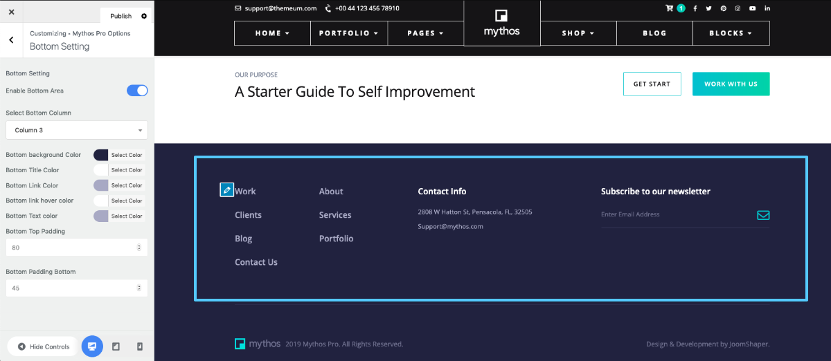Open the LinkedIn social icon
This screenshot has width=831, height=361.
(767, 8)
